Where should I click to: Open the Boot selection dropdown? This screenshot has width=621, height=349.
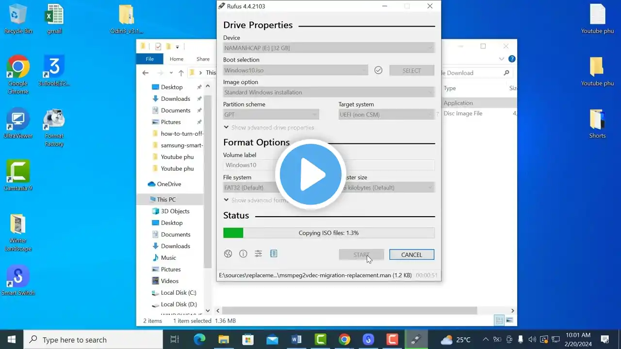point(295,70)
